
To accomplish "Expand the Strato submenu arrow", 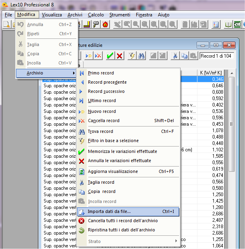I will 176,241.
